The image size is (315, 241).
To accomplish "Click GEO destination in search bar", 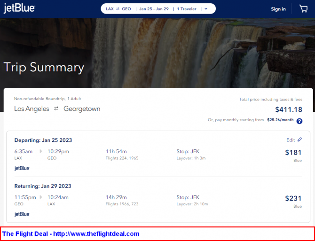I will click(126, 9).
